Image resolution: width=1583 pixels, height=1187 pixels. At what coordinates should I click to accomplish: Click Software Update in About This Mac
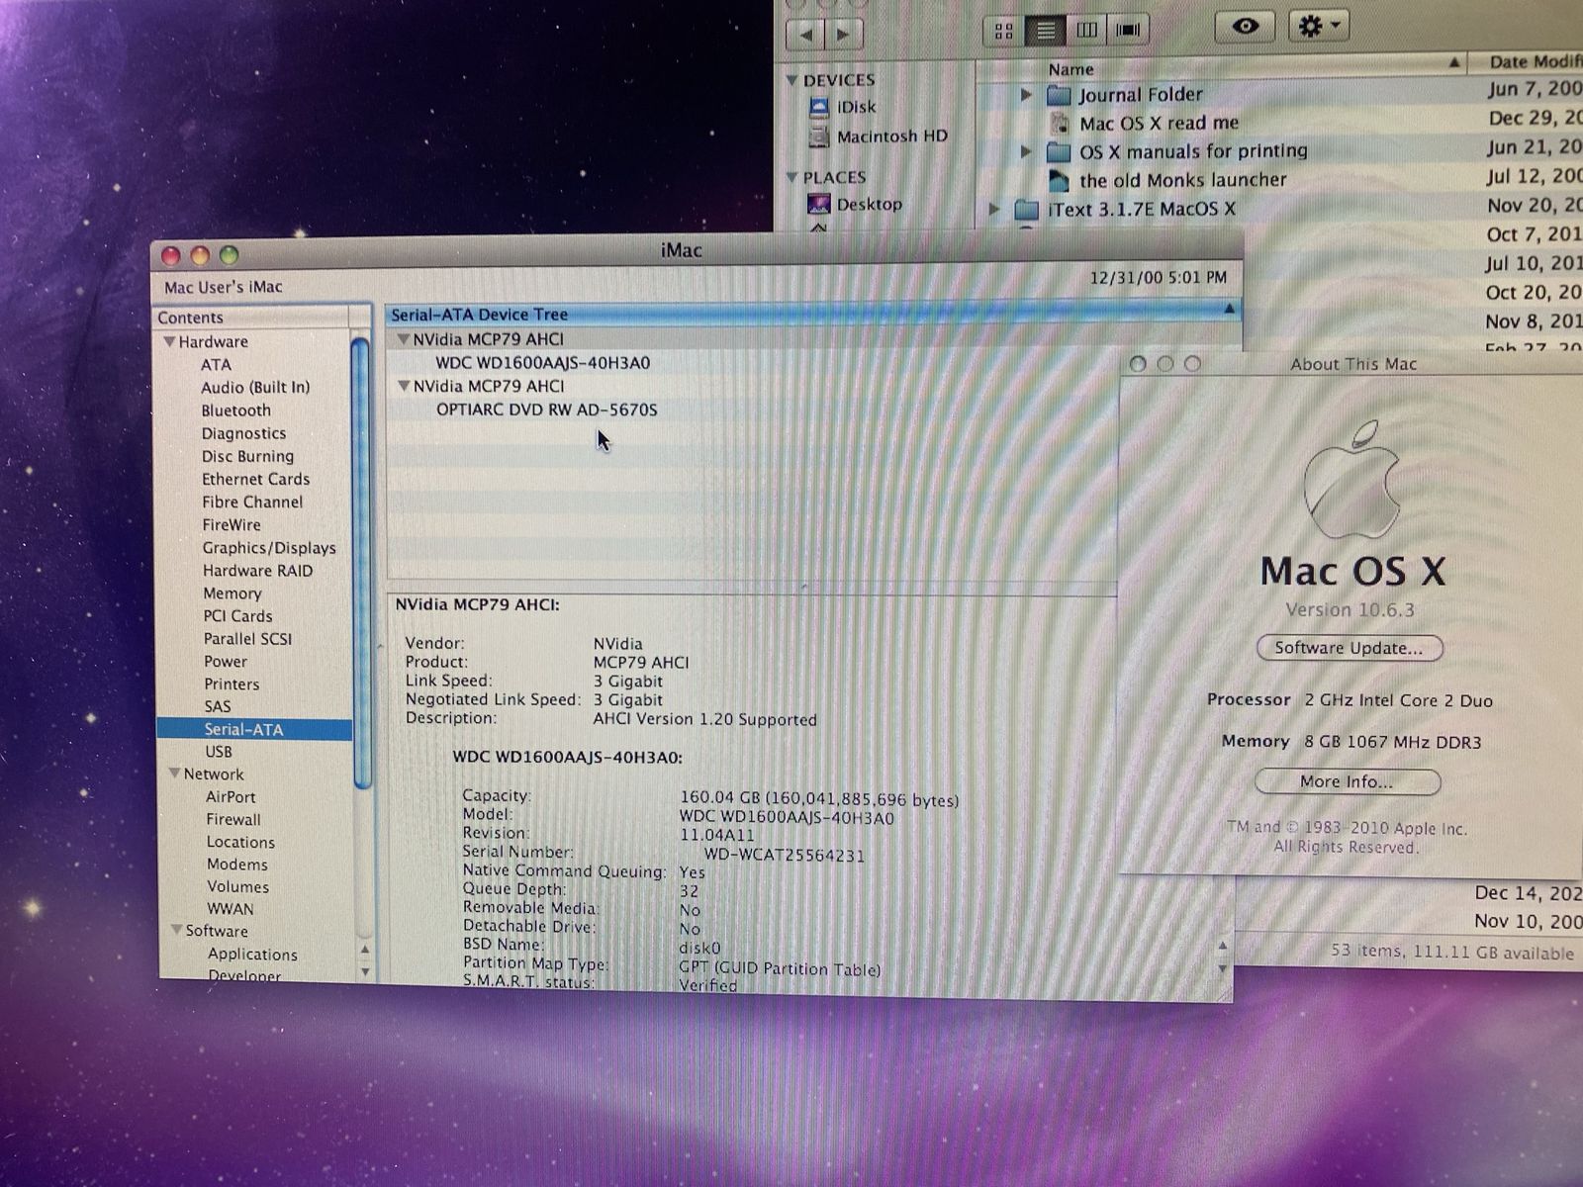1349,648
